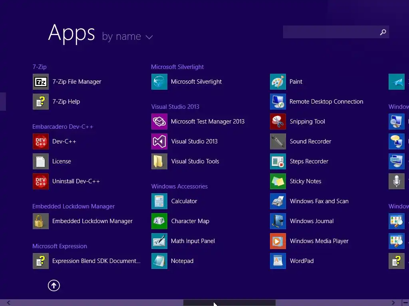Image resolution: width=409 pixels, height=306 pixels.
Task: Click the "Math Input Panel" label
Action: 193,241
